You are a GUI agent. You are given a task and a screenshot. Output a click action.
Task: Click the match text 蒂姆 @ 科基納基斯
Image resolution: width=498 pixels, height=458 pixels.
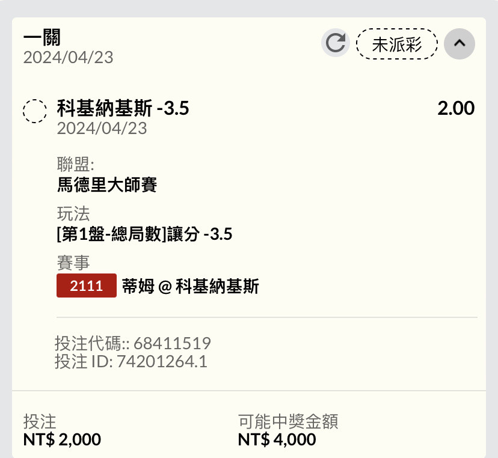pyautogui.click(x=191, y=286)
